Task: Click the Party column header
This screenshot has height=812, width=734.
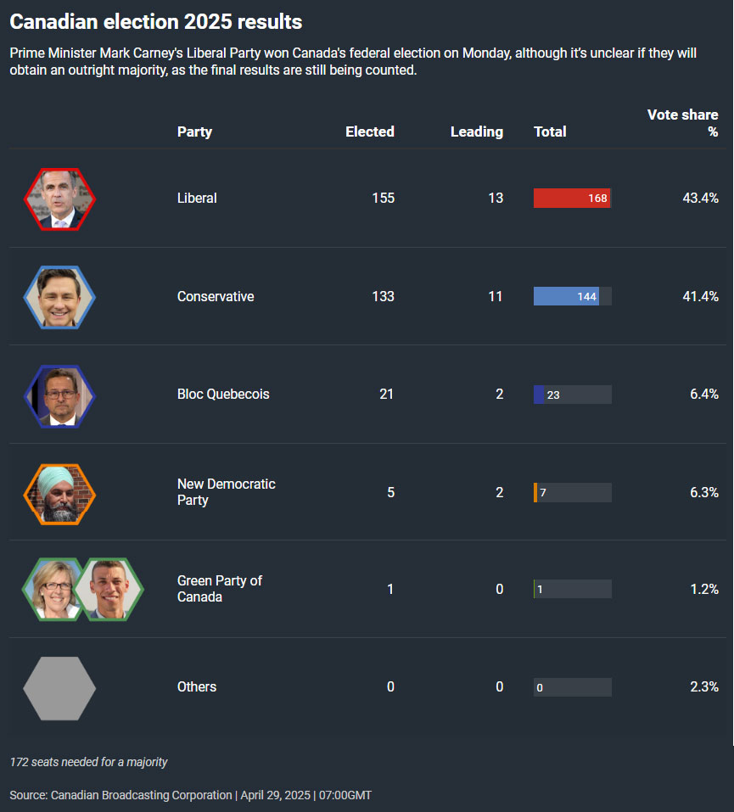Action: tap(194, 132)
